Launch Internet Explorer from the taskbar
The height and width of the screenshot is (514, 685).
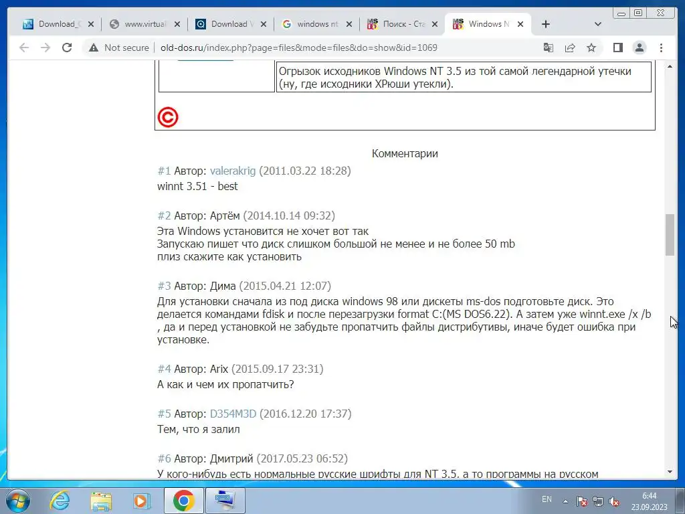[60, 501]
